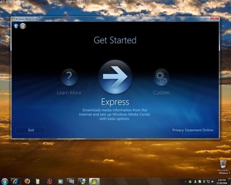Open Windows Media Player from taskbar

[60, 181]
